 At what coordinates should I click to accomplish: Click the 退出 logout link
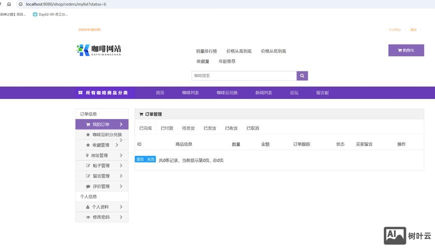pos(413,29)
